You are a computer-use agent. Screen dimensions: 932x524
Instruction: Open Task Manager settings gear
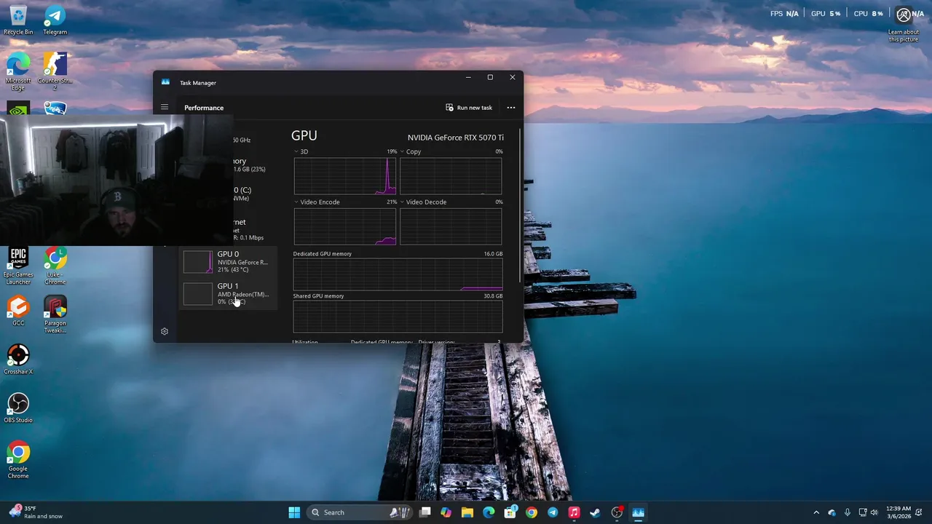(165, 331)
